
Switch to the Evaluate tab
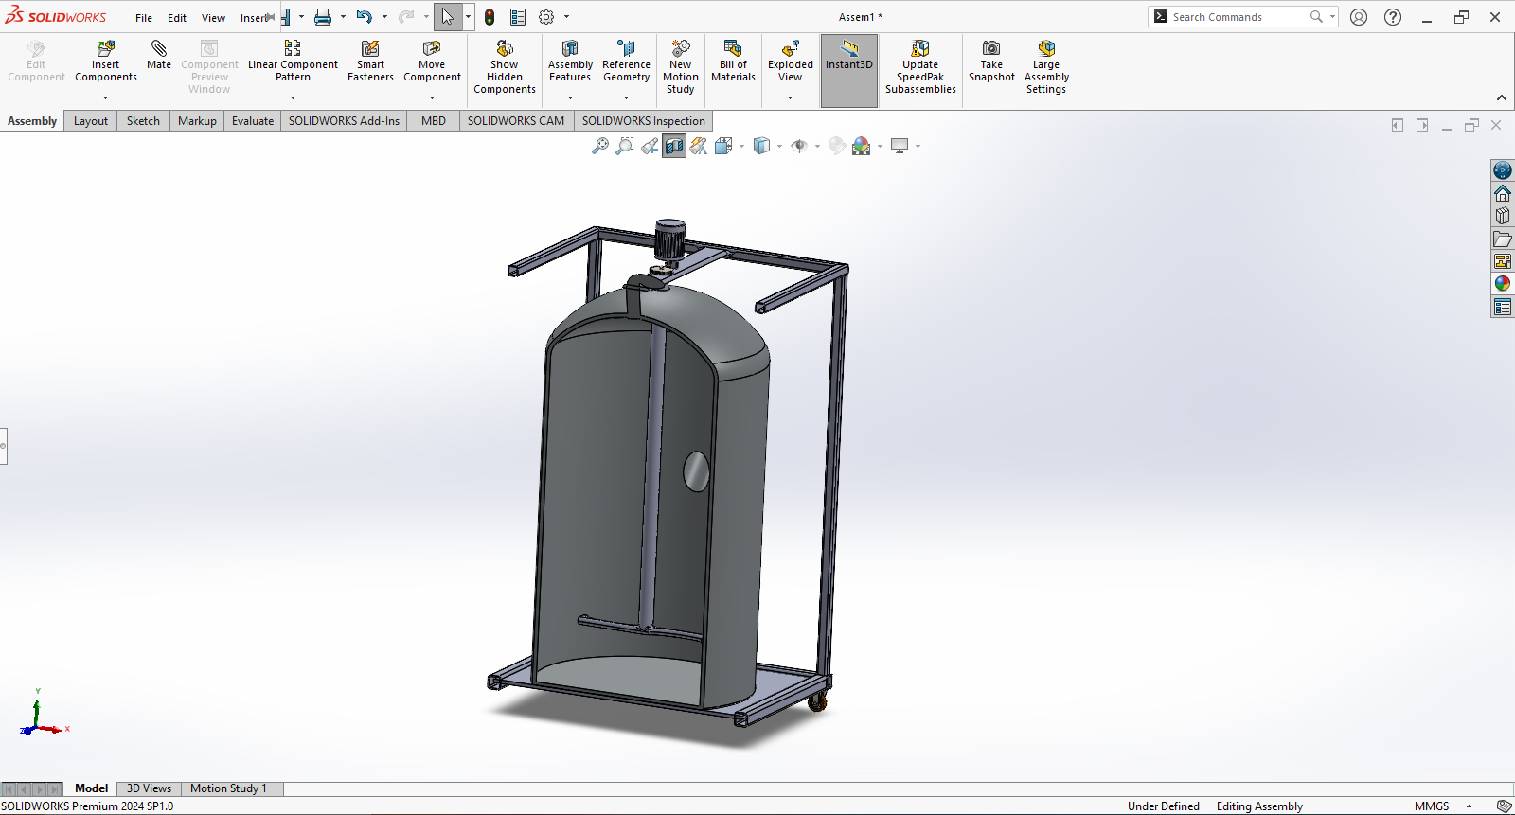(253, 121)
